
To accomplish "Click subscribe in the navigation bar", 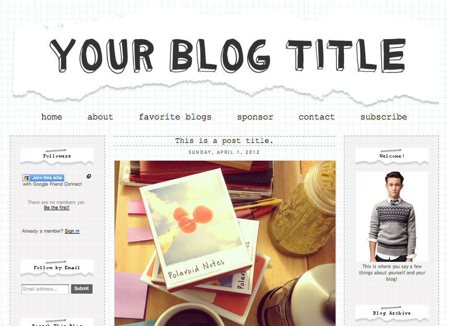I will [384, 117].
